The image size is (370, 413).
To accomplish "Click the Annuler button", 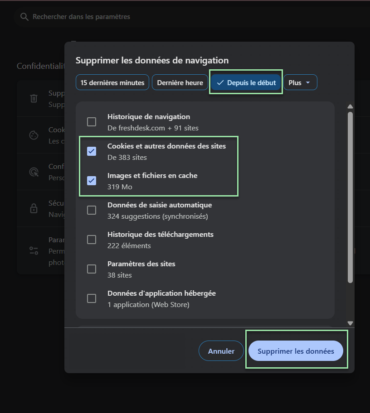I will tap(221, 351).
